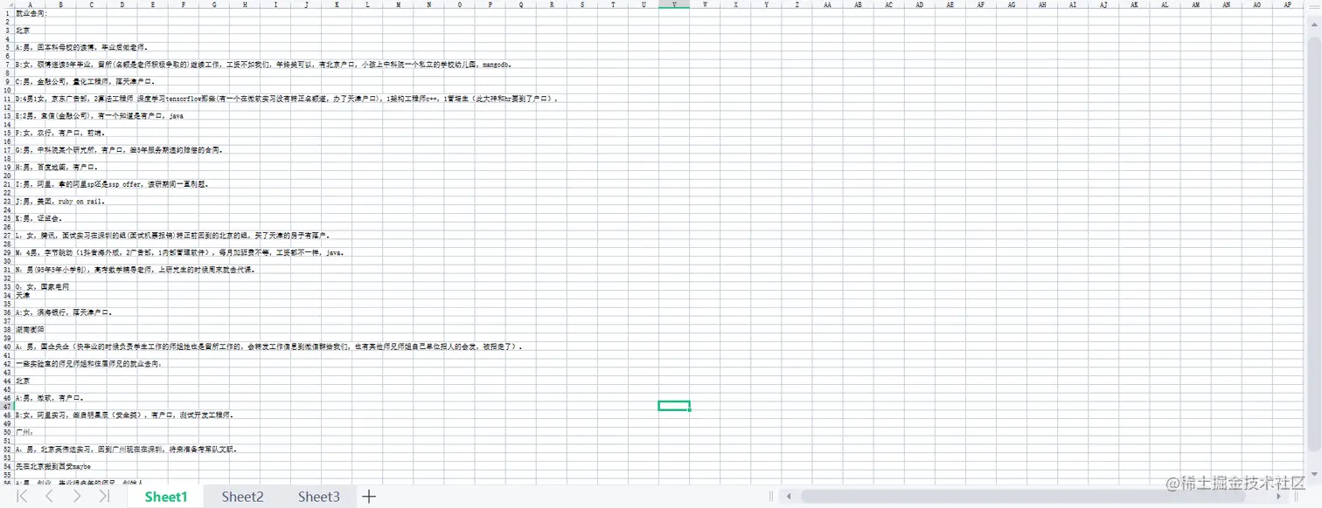The height and width of the screenshot is (508, 1322).
Task: Click the row 54 cell ending with maybe
Action: [x=53, y=466]
